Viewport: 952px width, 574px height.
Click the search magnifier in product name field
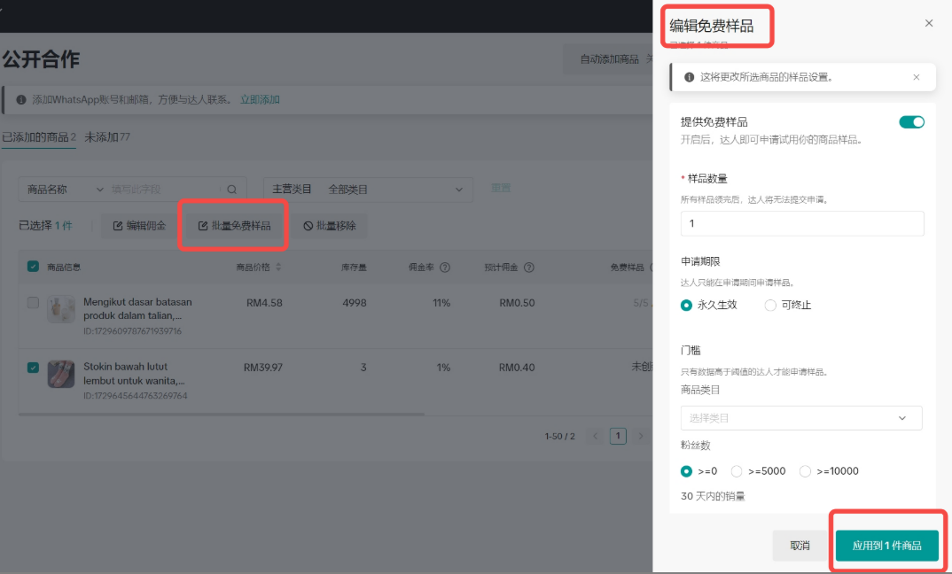point(230,189)
